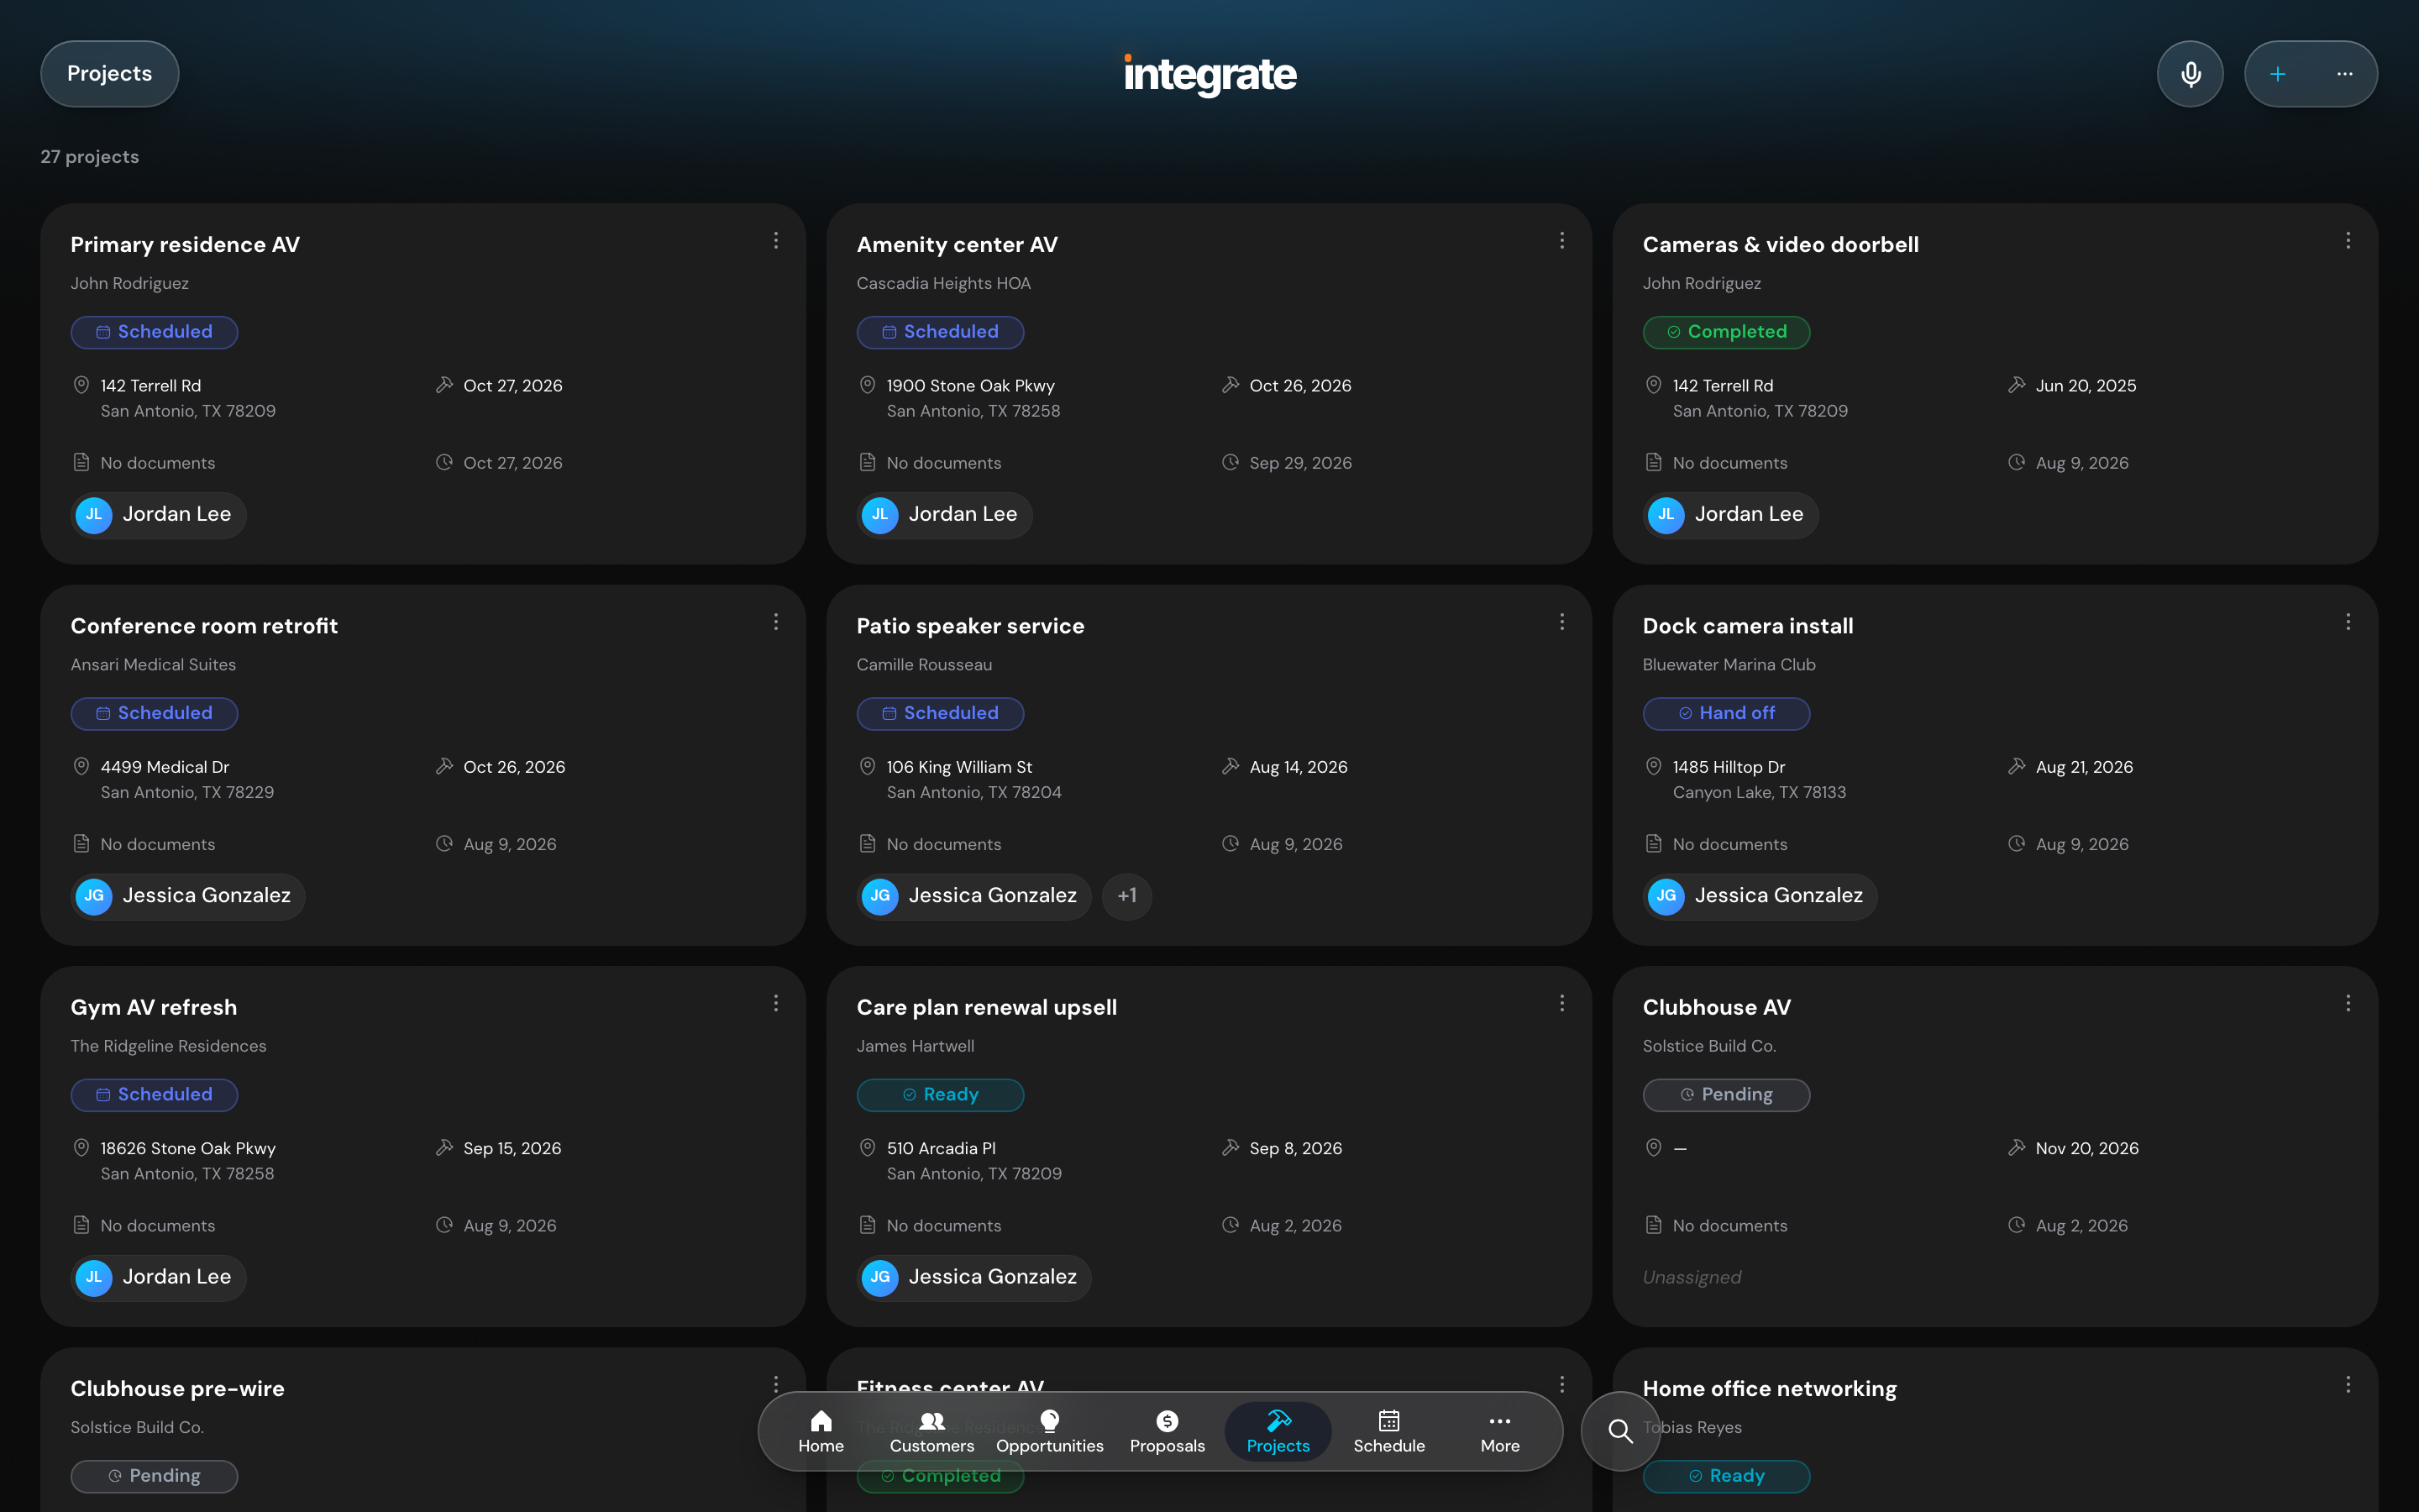Click Jessica Gonzalez chip on Conference room retrofit

click(x=188, y=896)
